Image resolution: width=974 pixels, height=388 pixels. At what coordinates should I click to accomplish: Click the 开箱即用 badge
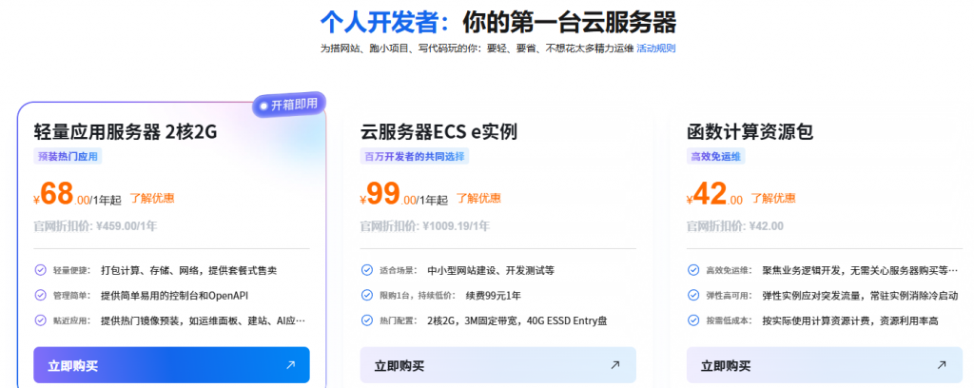coord(289,105)
